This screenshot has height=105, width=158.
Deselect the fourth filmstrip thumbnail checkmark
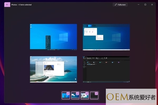click(x=96, y=93)
